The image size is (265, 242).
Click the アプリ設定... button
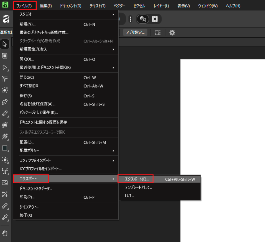point(135,32)
